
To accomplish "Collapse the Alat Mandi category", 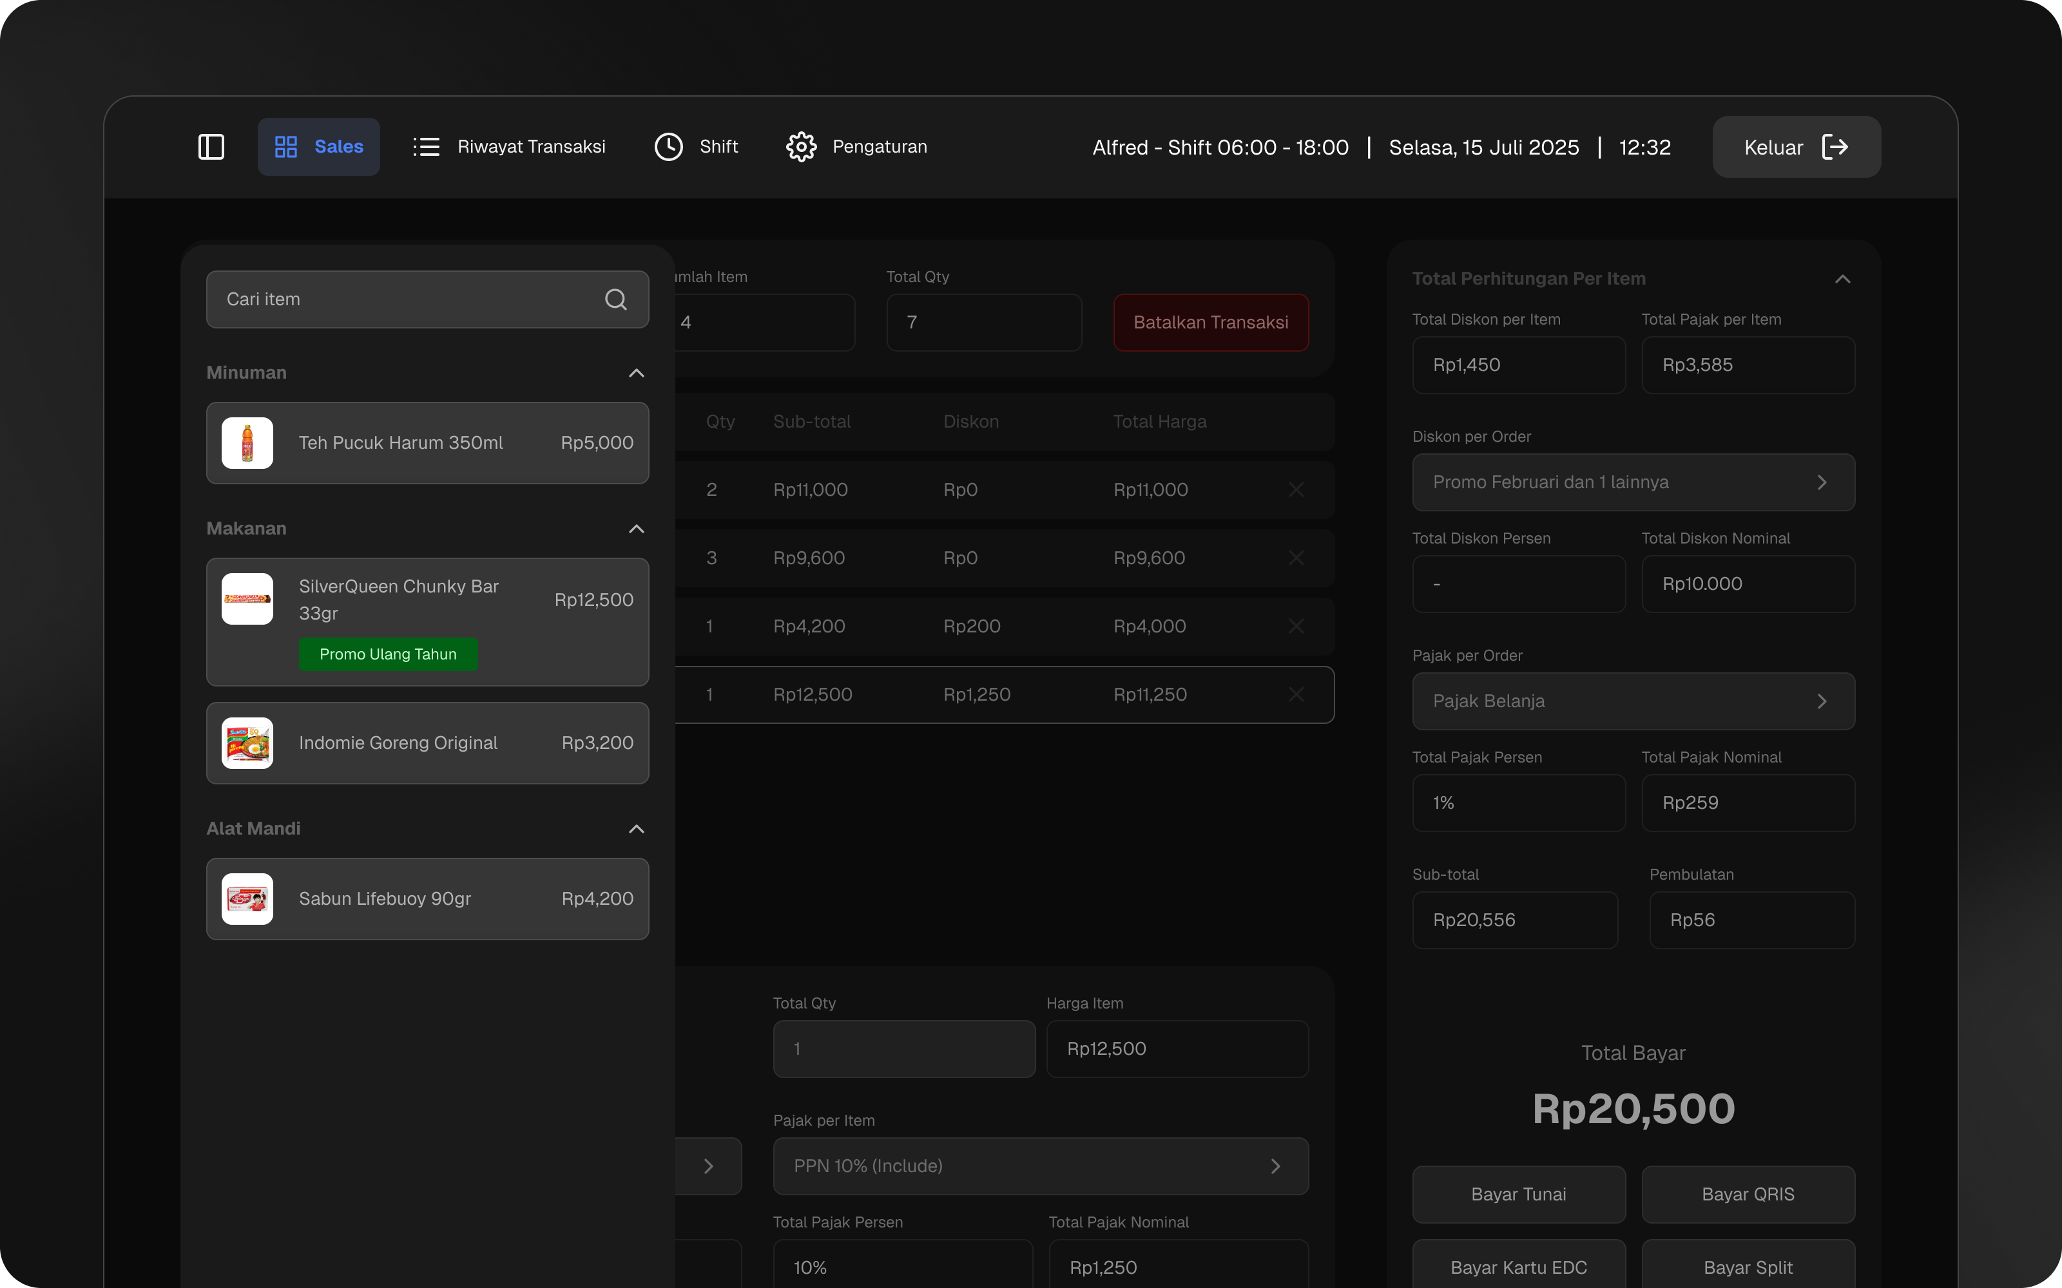I will pyautogui.click(x=637, y=829).
